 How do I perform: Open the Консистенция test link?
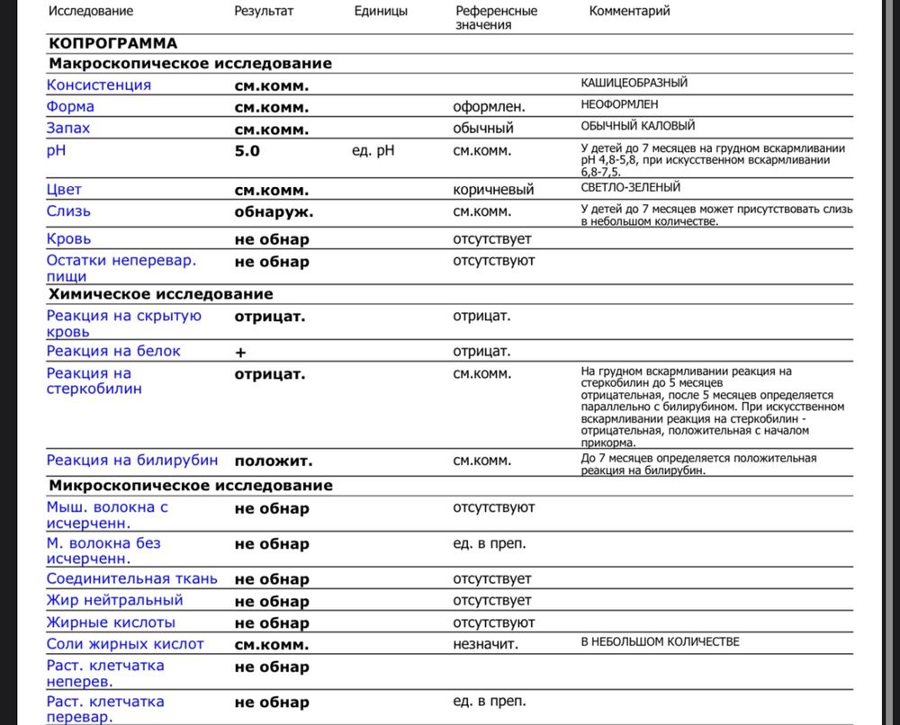coord(99,85)
